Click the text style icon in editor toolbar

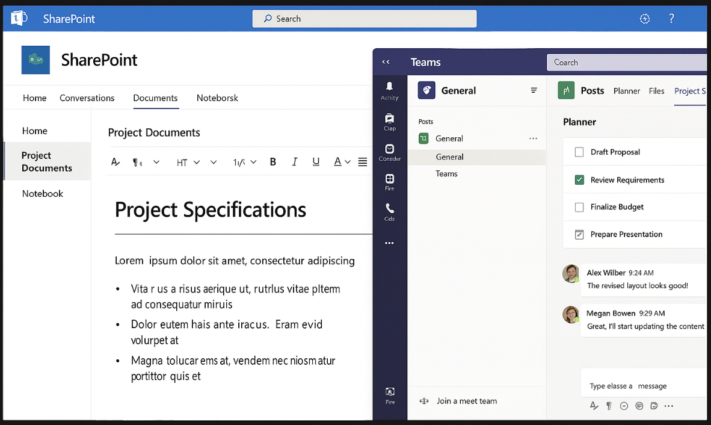pyautogui.click(x=115, y=162)
